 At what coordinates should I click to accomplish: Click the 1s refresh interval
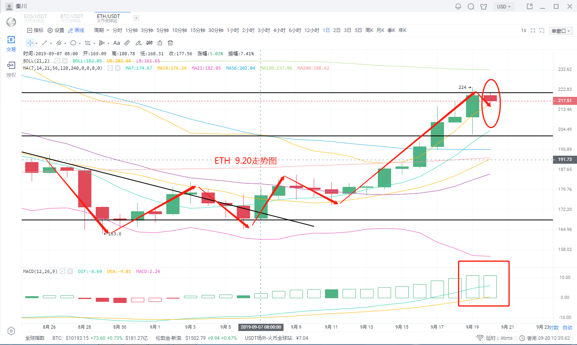[523, 30]
